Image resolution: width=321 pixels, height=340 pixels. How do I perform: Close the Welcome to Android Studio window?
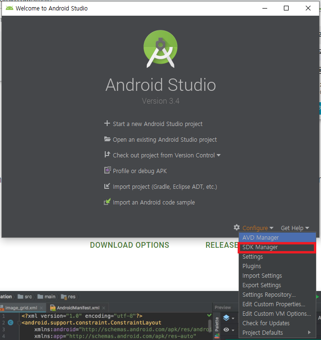click(308, 8)
